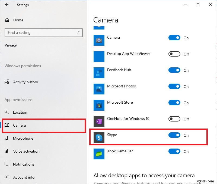Click the Desktop App Web Viewer label
This screenshot has height=184, width=217.
pos(129,54)
